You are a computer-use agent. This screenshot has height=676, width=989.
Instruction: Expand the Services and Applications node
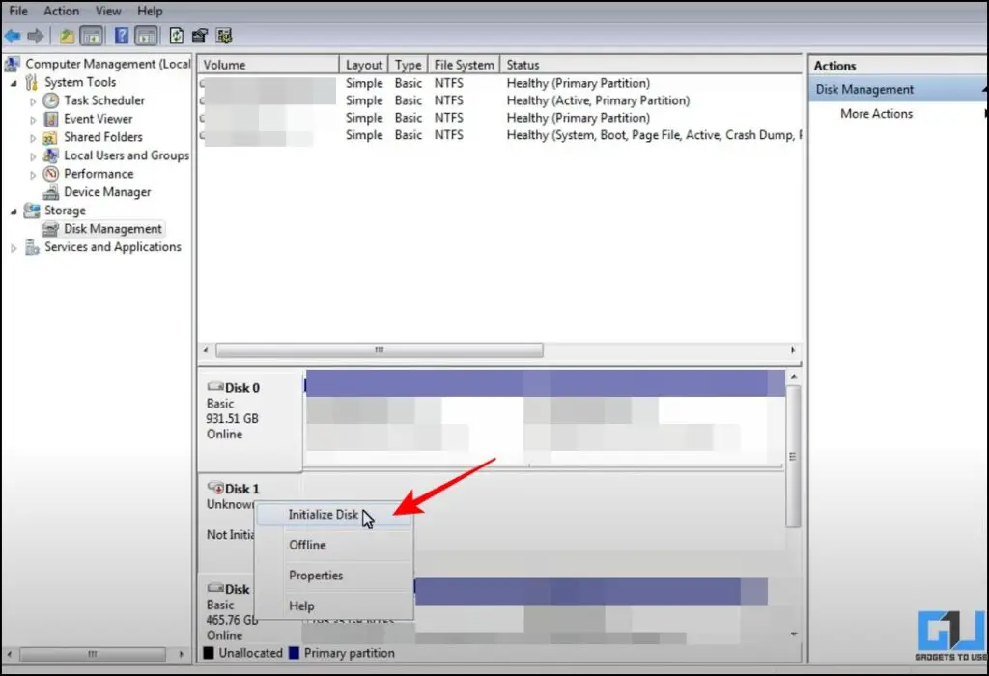pyautogui.click(x=14, y=247)
